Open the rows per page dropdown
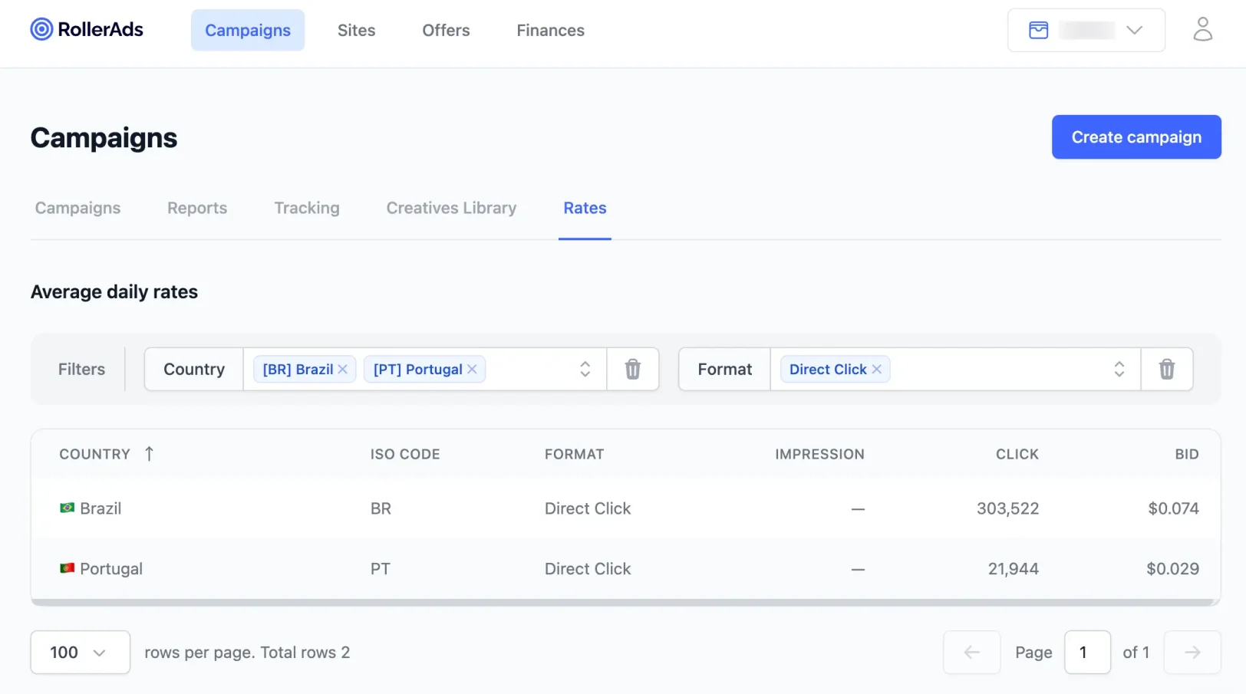The height and width of the screenshot is (694, 1246). click(80, 653)
